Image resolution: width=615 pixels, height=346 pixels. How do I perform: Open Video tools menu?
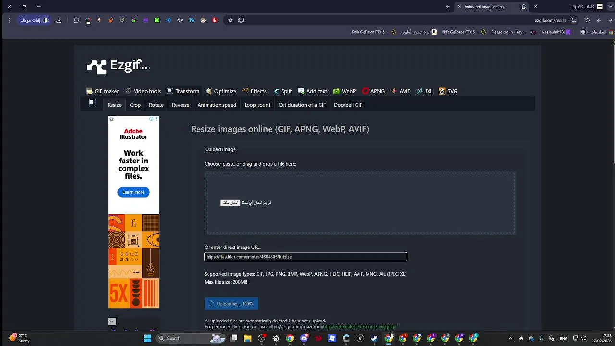143,91
